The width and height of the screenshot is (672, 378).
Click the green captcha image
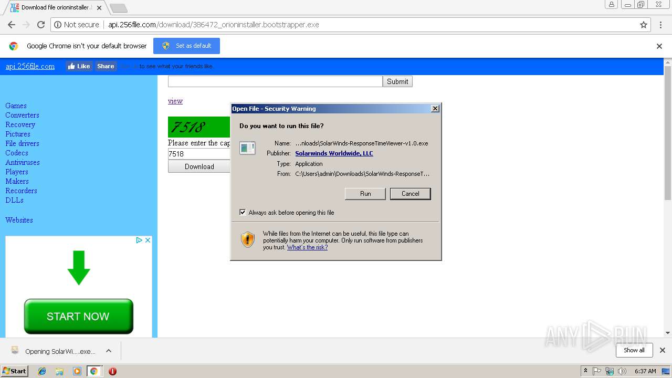click(199, 127)
